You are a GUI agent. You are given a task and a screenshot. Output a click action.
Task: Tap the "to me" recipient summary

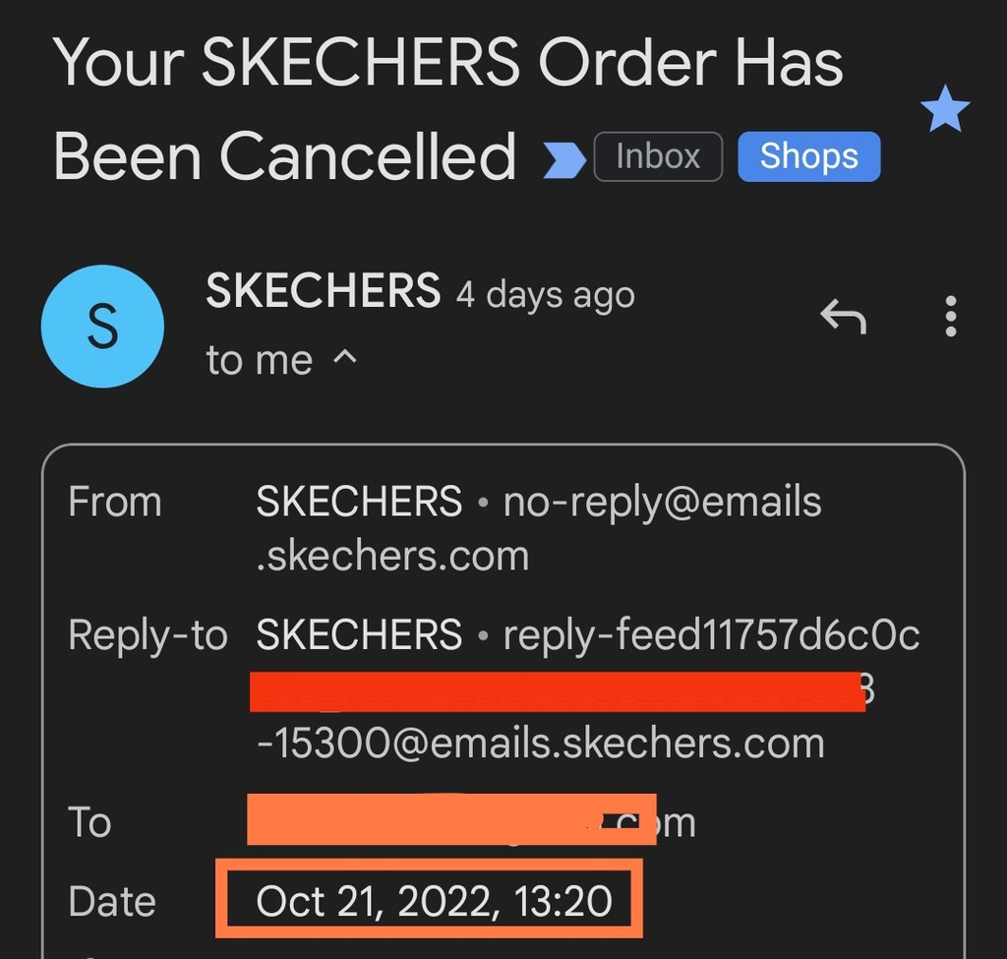[x=259, y=360]
